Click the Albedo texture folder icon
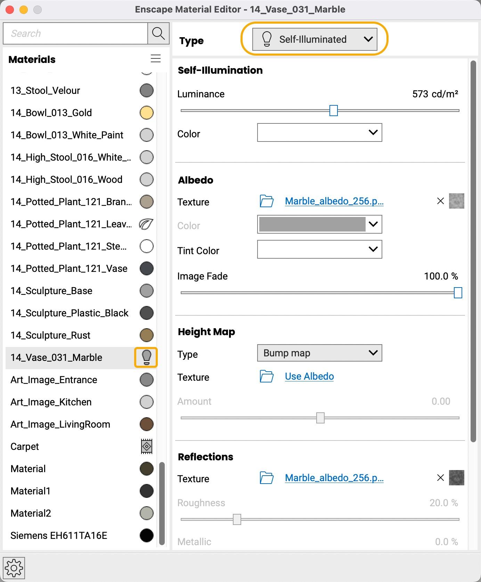 pyautogui.click(x=267, y=201)
